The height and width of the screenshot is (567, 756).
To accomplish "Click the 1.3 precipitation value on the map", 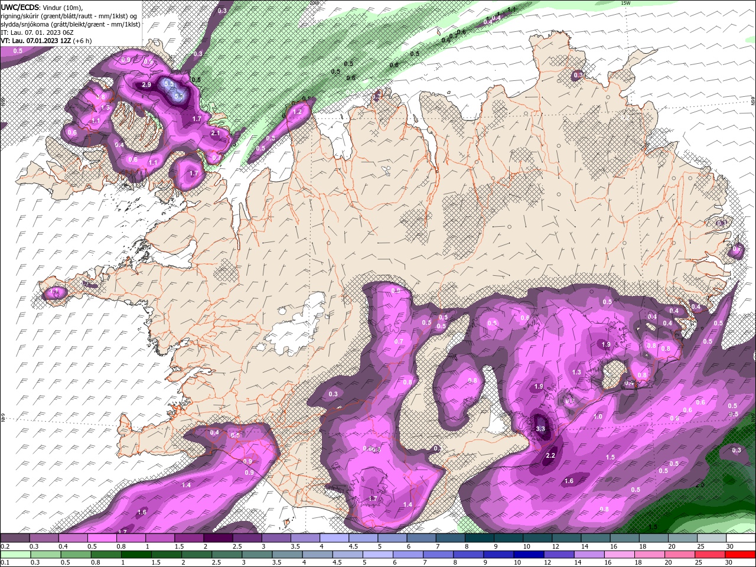I will pos(577,372).
